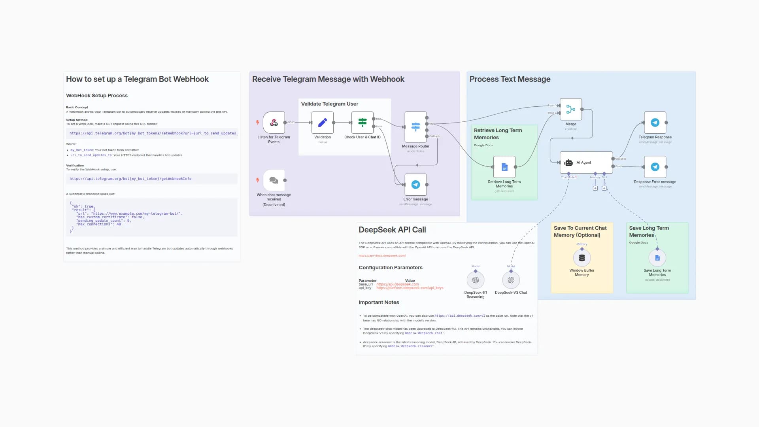Image resolution: width=759 pixels, height=427 pixels.
Task: Click the WebHook Setup Process subheading
Action: pyautogui.click(x=97, y=96)
